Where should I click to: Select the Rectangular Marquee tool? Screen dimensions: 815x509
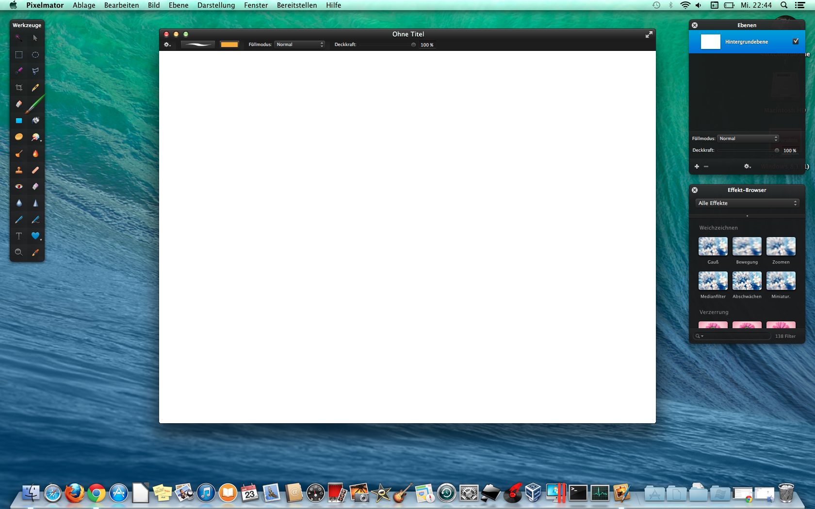click(19, 55)
